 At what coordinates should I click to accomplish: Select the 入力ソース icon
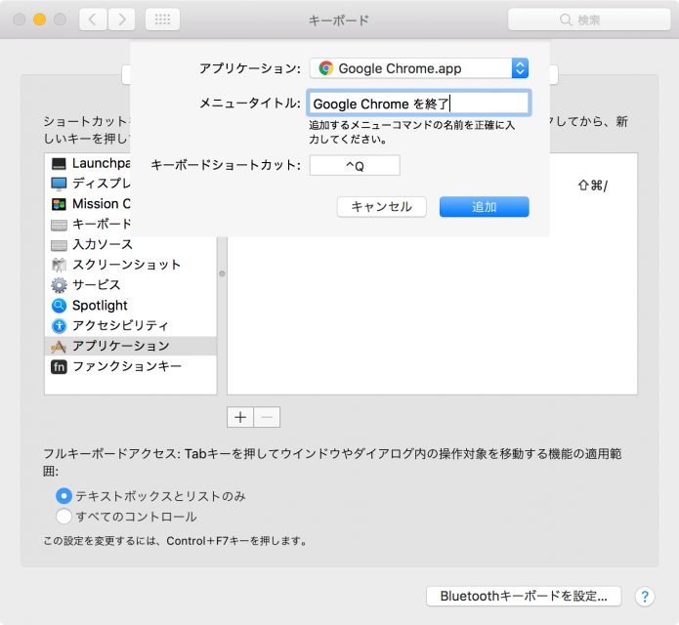tap(59, 245)
